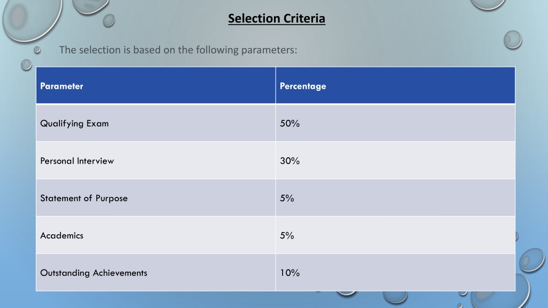The image size is (548, 308).
Task: Select the Statement of Purpose cell
Action: pyautogui.click(x=156, y=198)
